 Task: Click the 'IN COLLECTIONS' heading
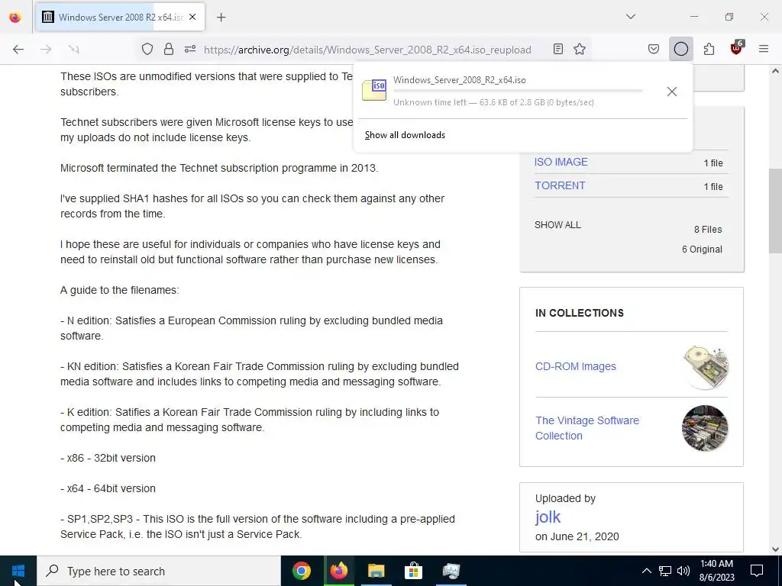tap(580, 313)
